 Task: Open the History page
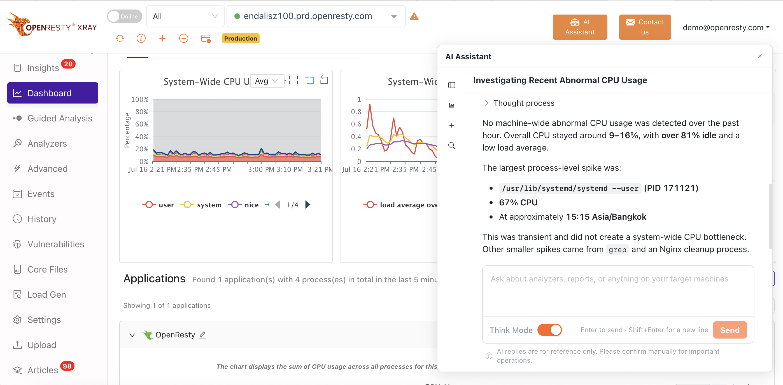(x=53, y=219)
